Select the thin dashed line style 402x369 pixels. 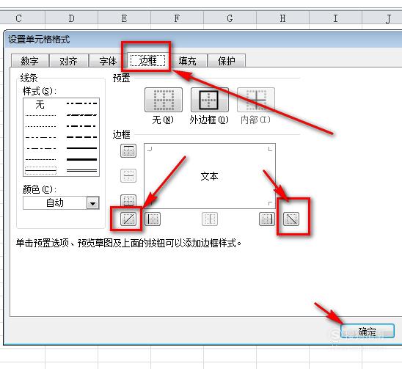[x=40, y=159]
